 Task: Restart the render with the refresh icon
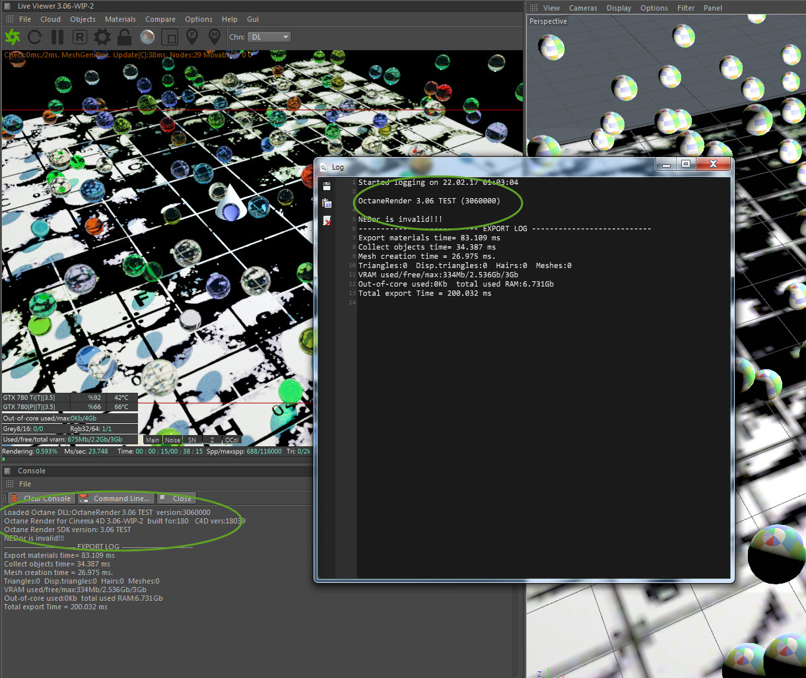[x=35, y=37]
